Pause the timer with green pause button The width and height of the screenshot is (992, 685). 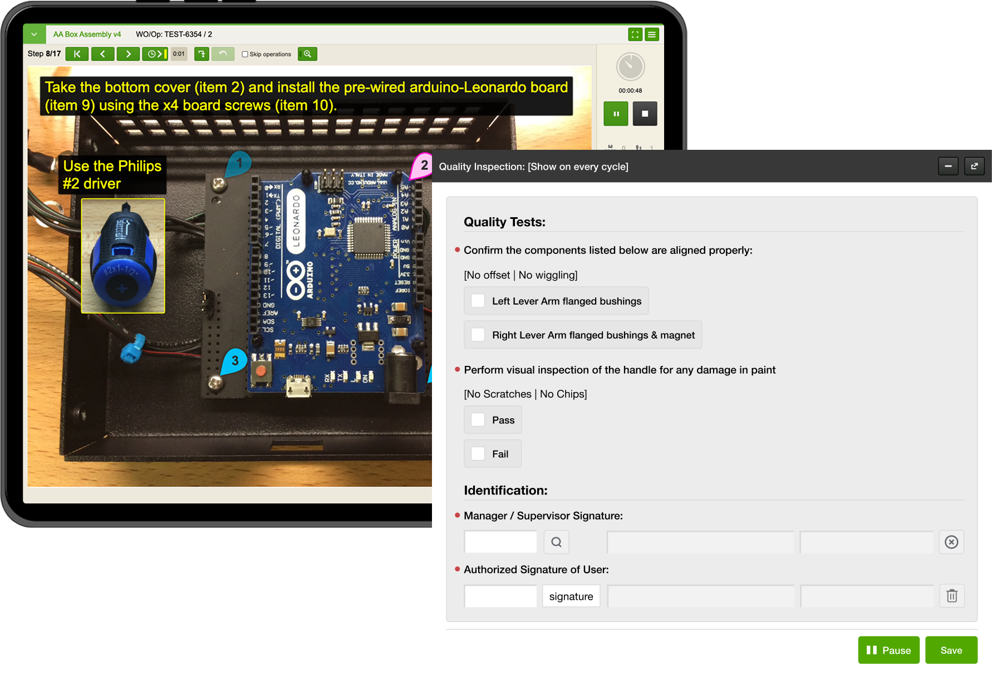616,114
